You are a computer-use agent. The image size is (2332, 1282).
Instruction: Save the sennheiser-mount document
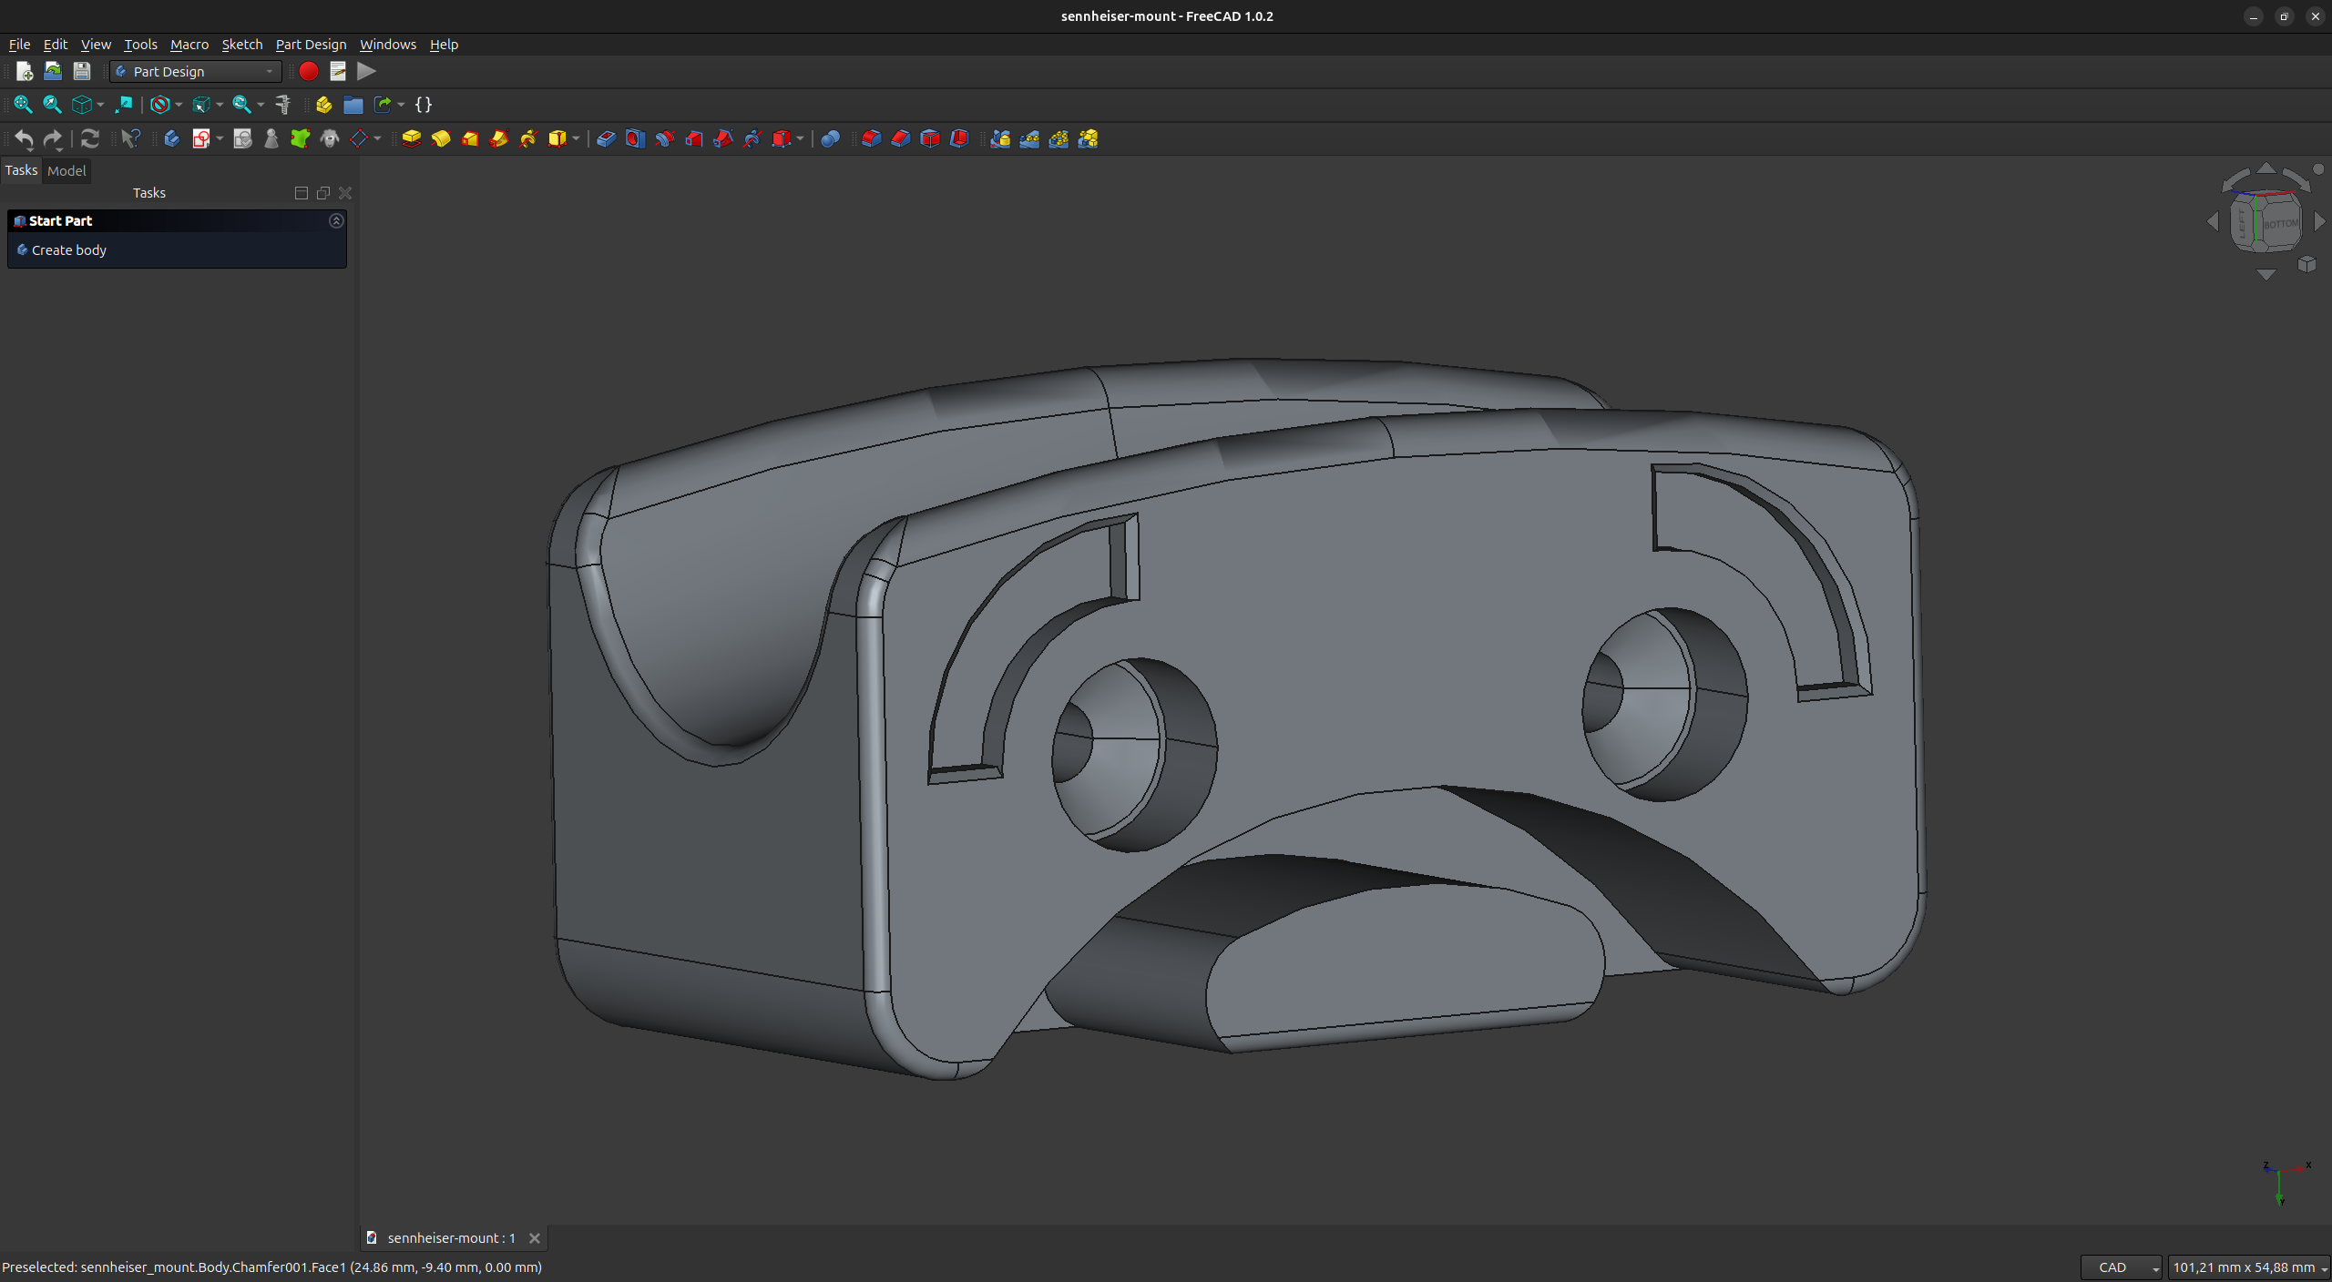pos(82,71)
